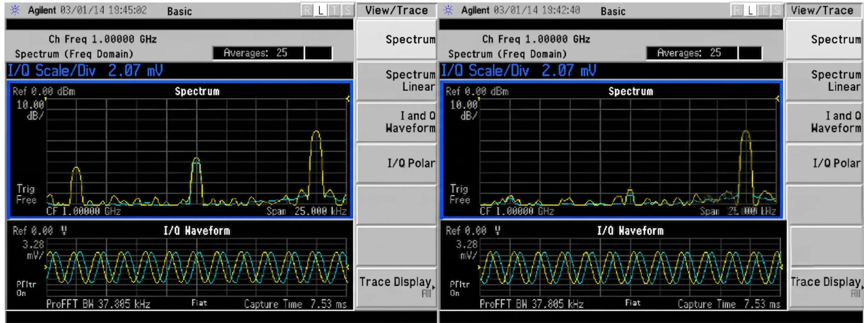Select Spectrum Linear softkey on right screen
This screenshot has height=323, width=864.
click(x=825, y=81)
